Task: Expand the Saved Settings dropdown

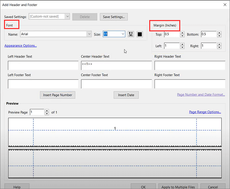Action: (x=67, y=16)
